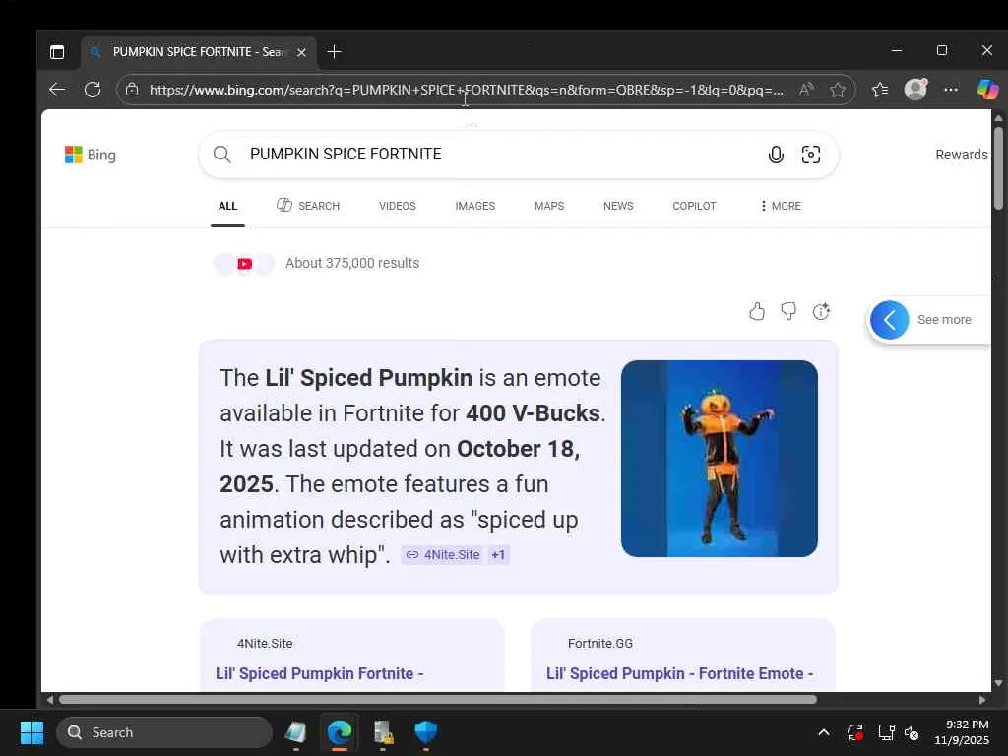Refresh the current page
Screen dimensions: 1008x756
[x=93, y=90]
